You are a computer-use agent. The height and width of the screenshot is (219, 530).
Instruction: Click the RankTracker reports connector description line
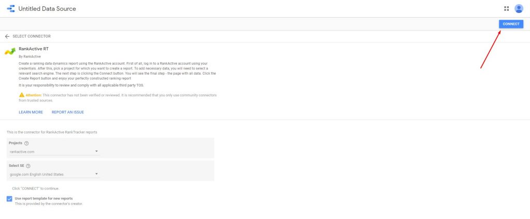click(52, 132)
